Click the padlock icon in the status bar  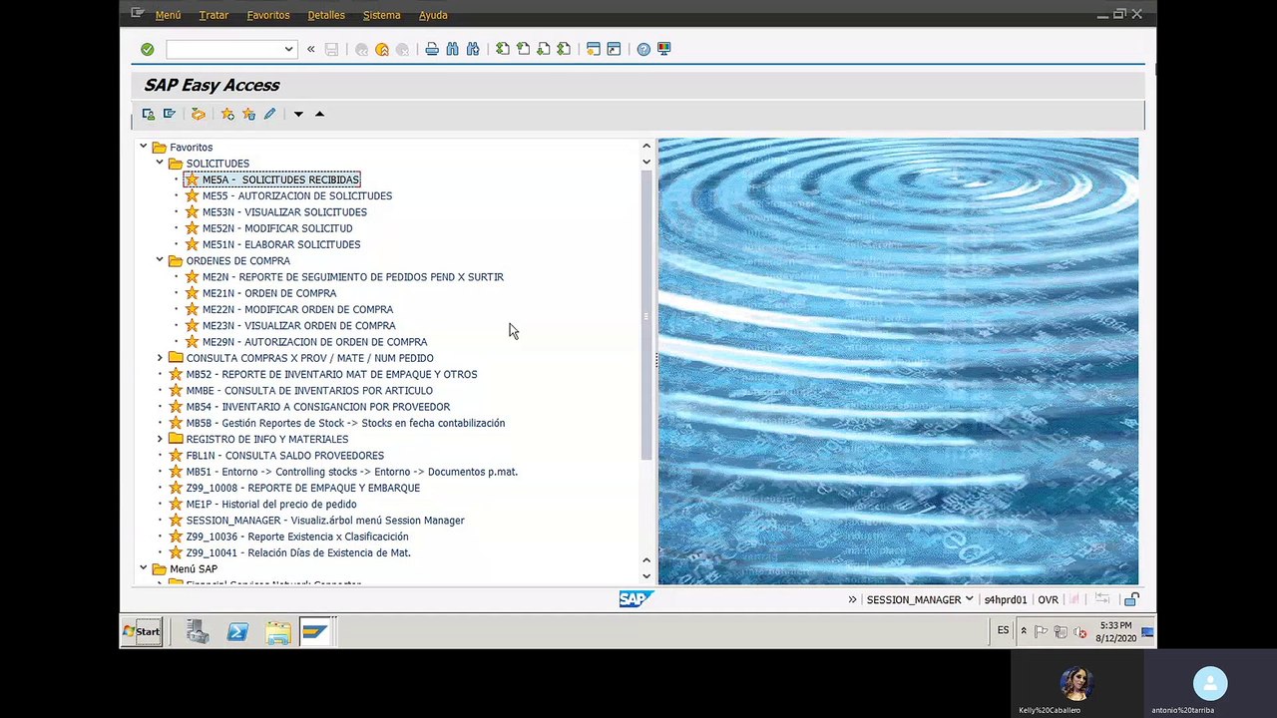point(1131,599)
